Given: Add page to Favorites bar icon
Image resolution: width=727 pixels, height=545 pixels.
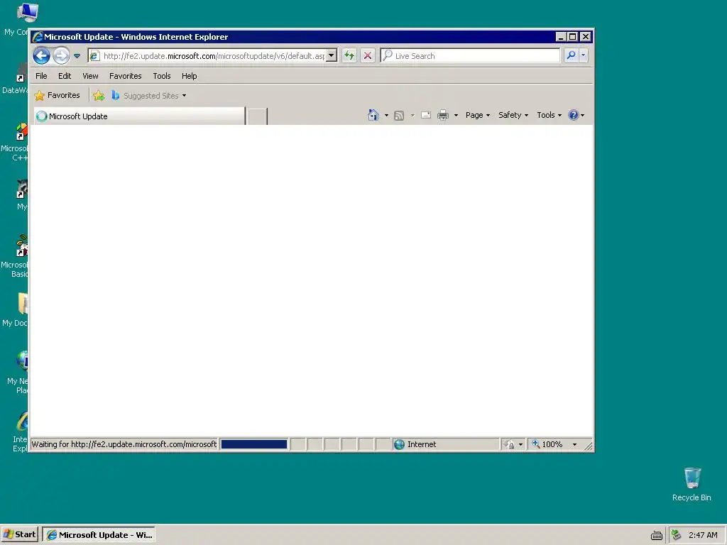Looking at the screenshot, I should [x=99, y=96].
